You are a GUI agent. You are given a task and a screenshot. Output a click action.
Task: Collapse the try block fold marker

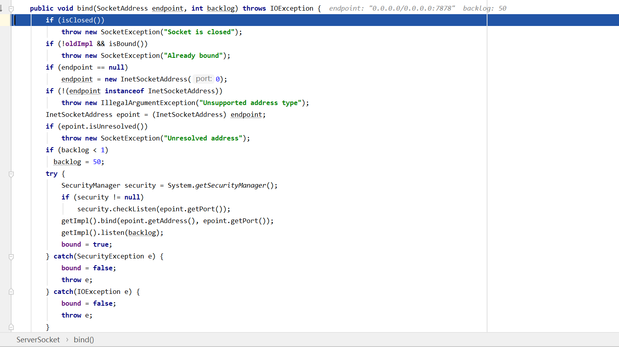[x=11, y=174]
